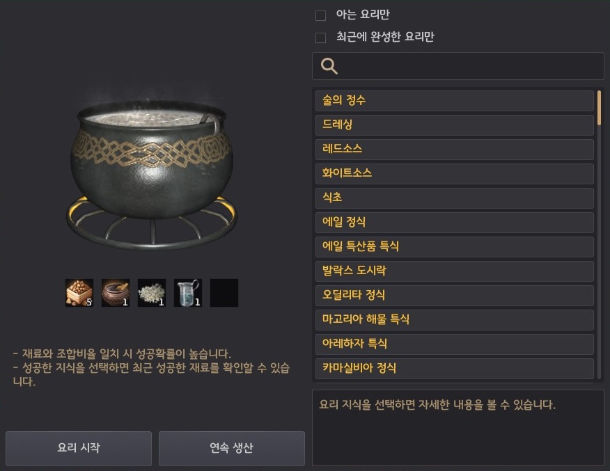The image size is (610, 471).
Task: Click the recipe list scrollbar thumb
Action: (599, 108)
